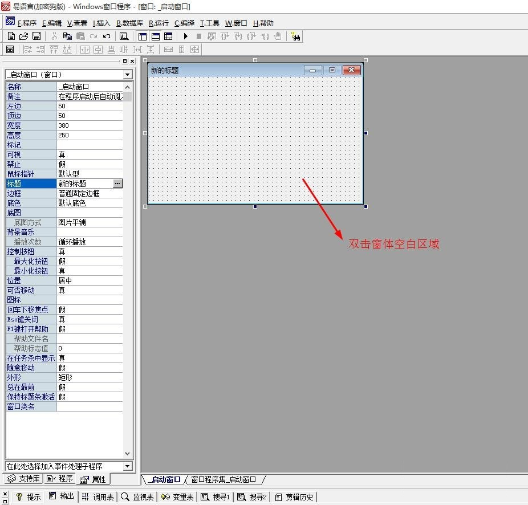Click the ellipsis button beside 标题 value
The height and width of the screenshot is (505, 528).
pos(117,184)
